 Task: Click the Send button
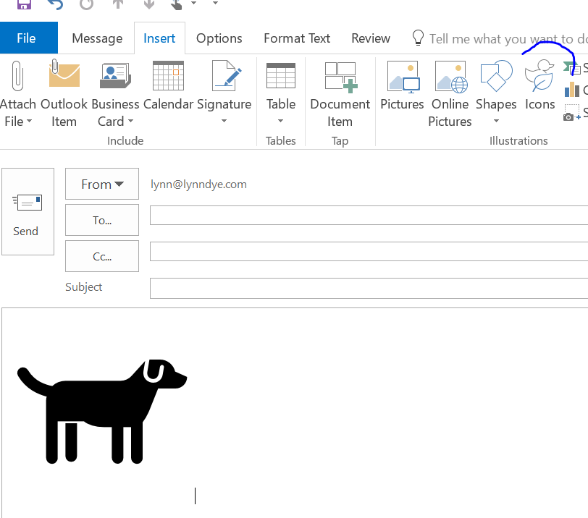(26, 212)
